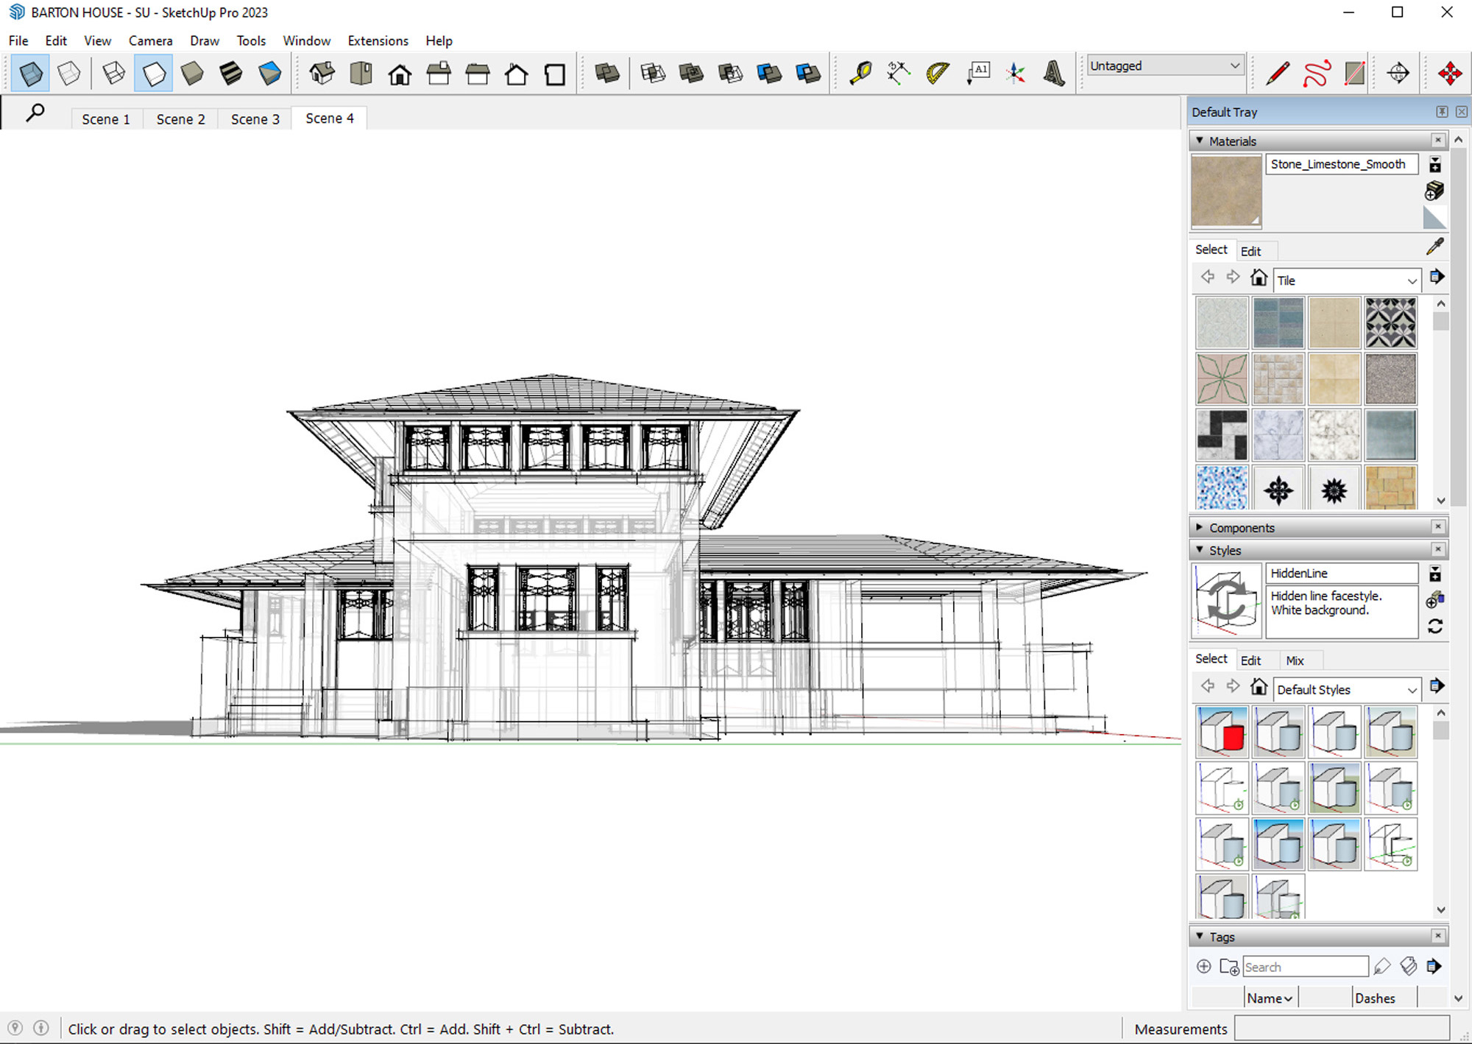This screenshot has height=1044, width=1472.
Task: Select the red Line pencil tool
Action: coord(1278,73)
